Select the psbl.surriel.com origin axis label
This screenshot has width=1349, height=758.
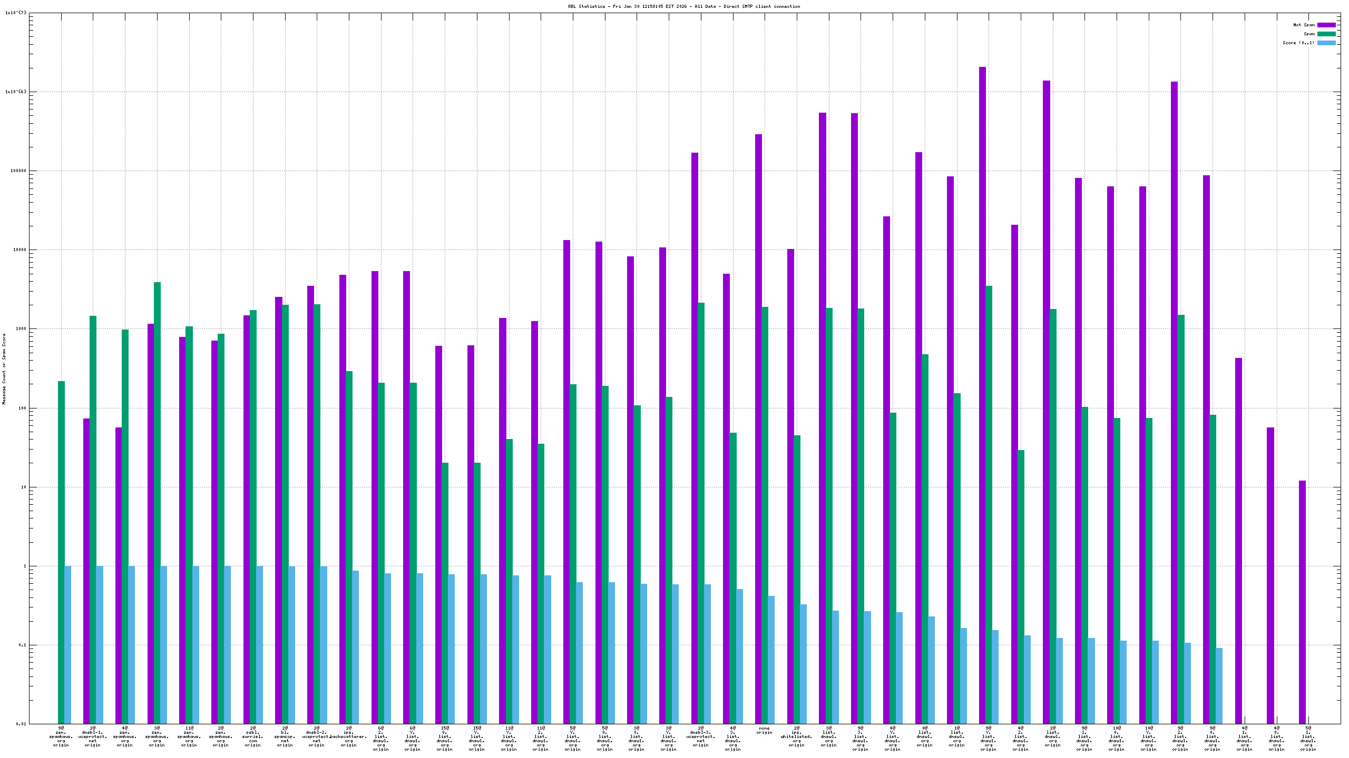tap(253, 737)
